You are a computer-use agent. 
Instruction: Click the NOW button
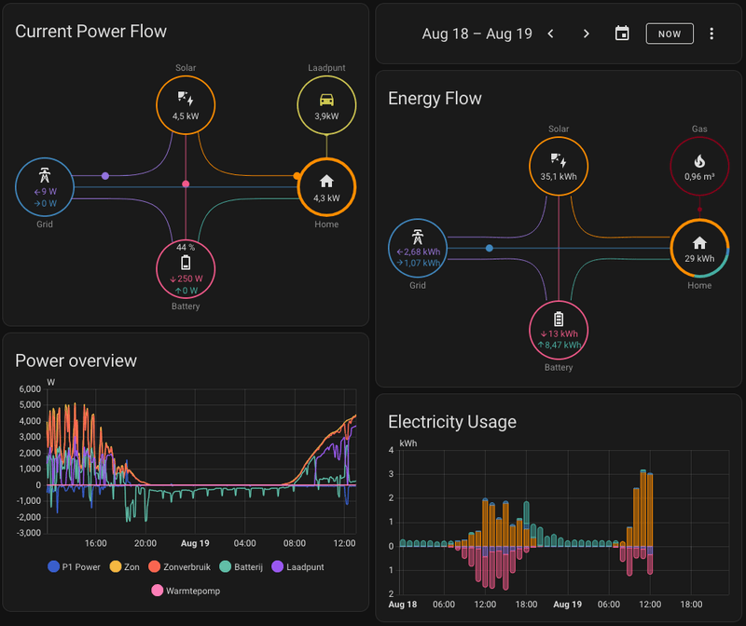(x=670, y=34)
